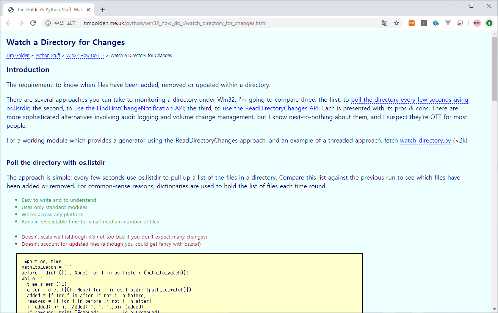Click the path_to_watch = "." code line
Viewport: 498px width, 313px height.
click(47, 267)
